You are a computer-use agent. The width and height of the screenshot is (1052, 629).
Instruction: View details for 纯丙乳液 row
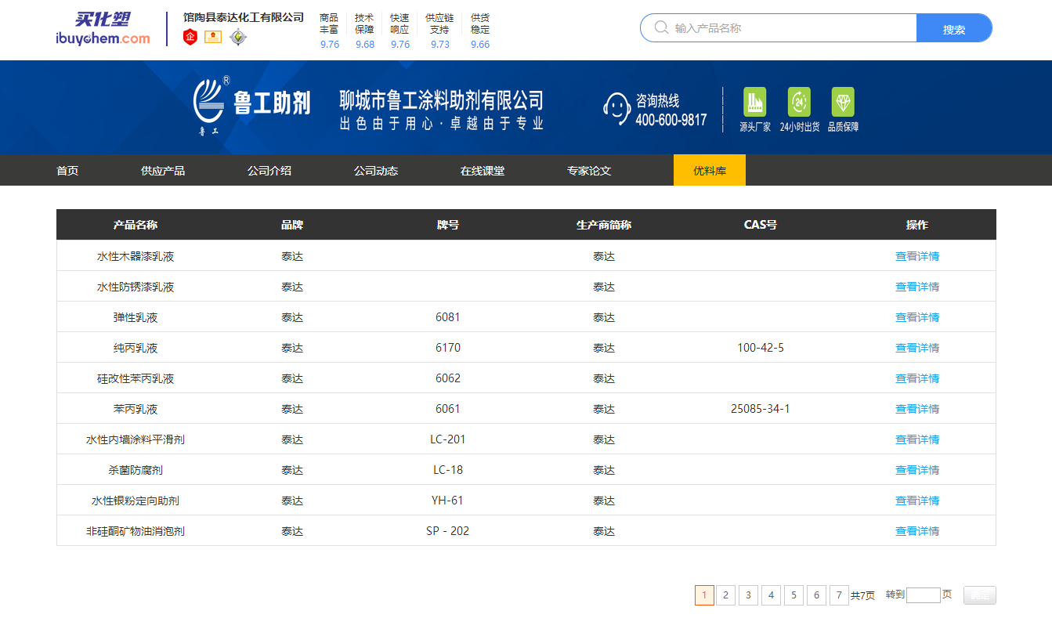917,348
